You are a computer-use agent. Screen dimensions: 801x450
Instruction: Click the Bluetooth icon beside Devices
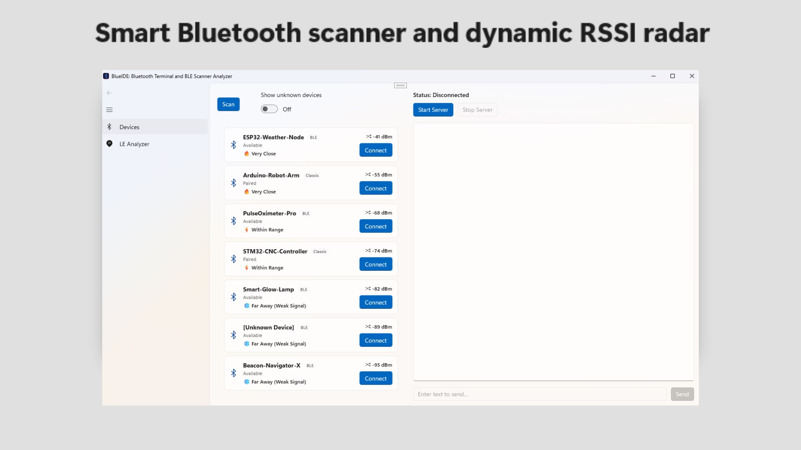[109, 127]
